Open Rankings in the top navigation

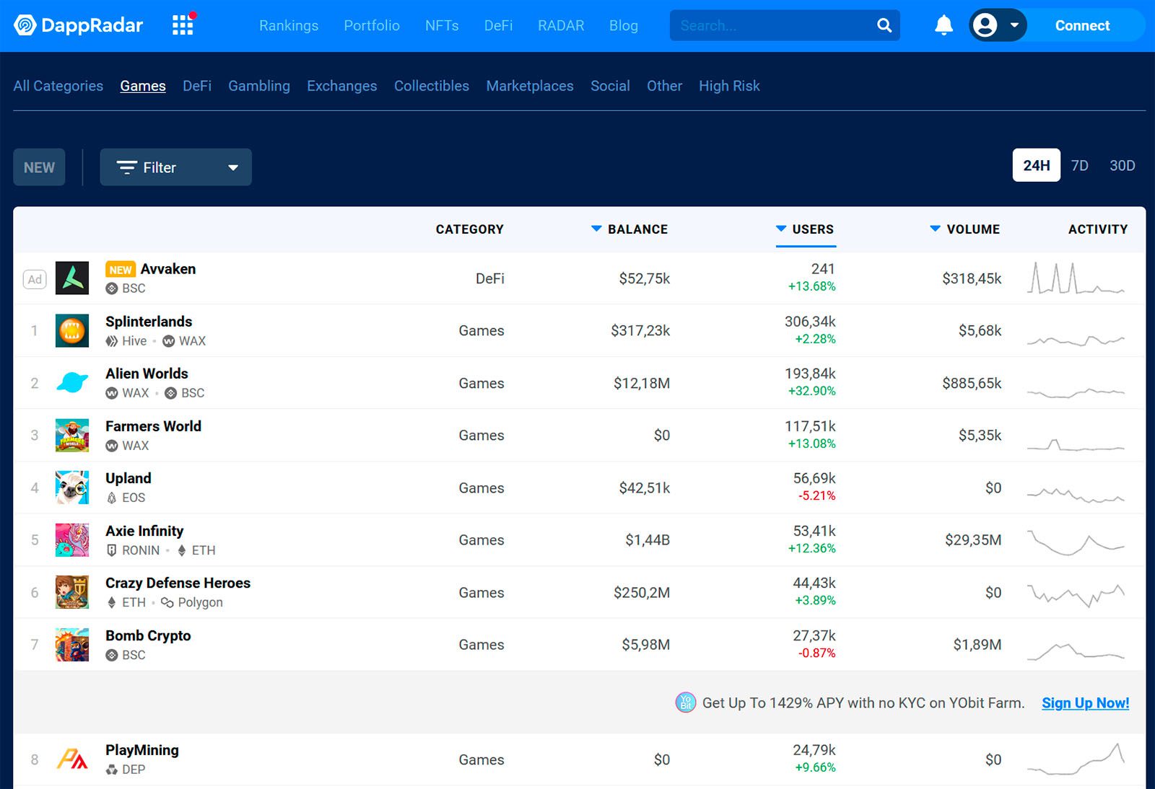289,25
